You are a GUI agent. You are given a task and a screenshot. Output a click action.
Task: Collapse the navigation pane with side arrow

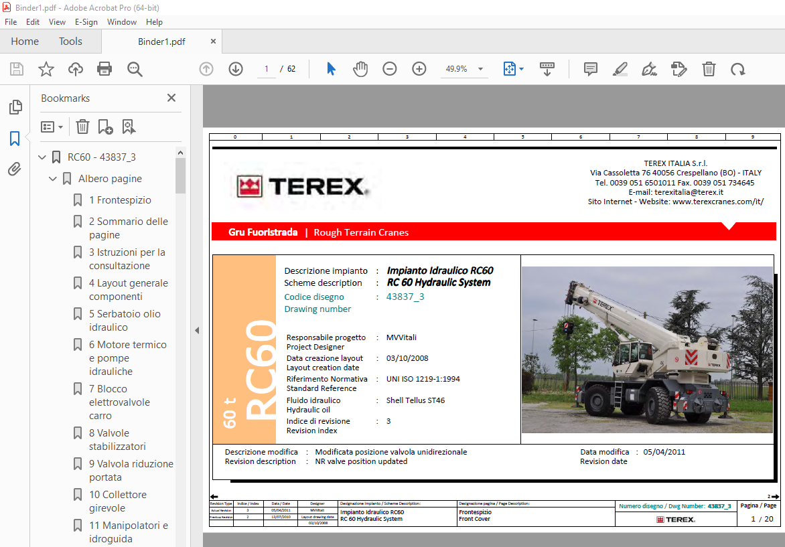pyautogui.click(x=197, y=330)
